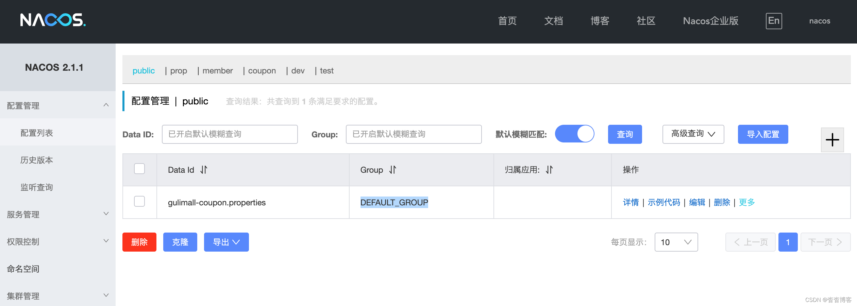
Task: Click the NACOS logo
Action: click(53, 20)
